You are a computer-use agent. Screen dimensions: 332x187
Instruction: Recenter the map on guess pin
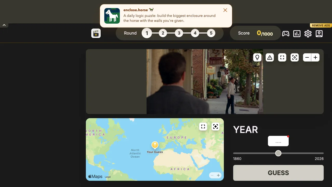(x=216, y=126)
